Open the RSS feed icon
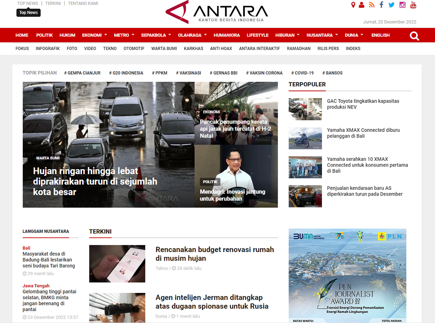Viewport: 435px width, 323px height. point(372,5)
